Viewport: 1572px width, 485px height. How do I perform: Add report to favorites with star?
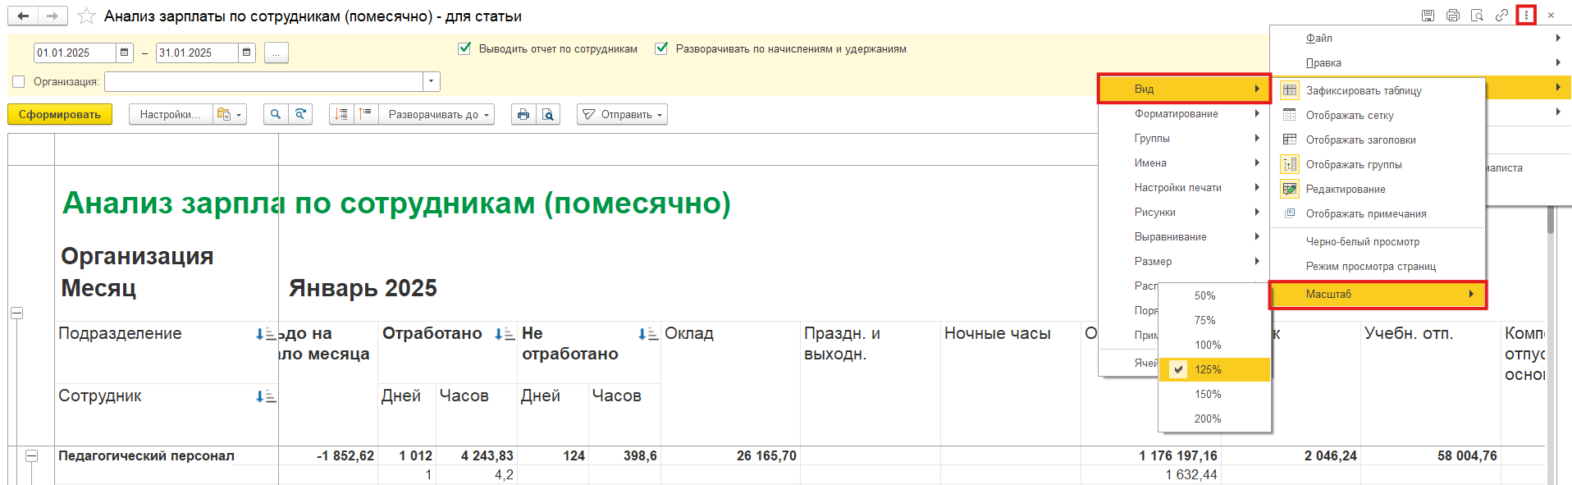click(86, 16)
